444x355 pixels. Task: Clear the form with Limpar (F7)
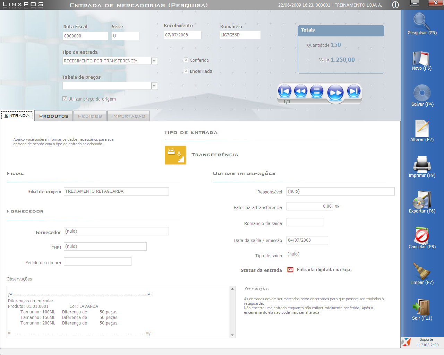422,271
